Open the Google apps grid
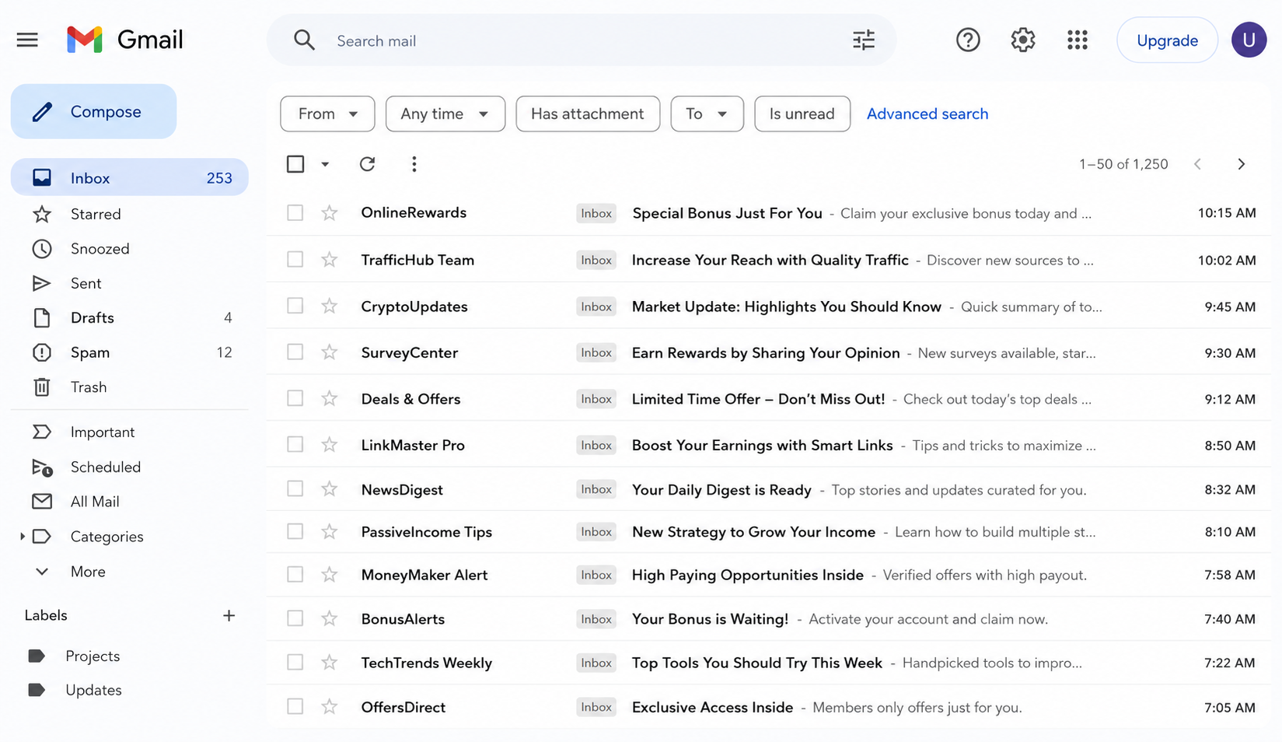 click(x=1078, y=40)
